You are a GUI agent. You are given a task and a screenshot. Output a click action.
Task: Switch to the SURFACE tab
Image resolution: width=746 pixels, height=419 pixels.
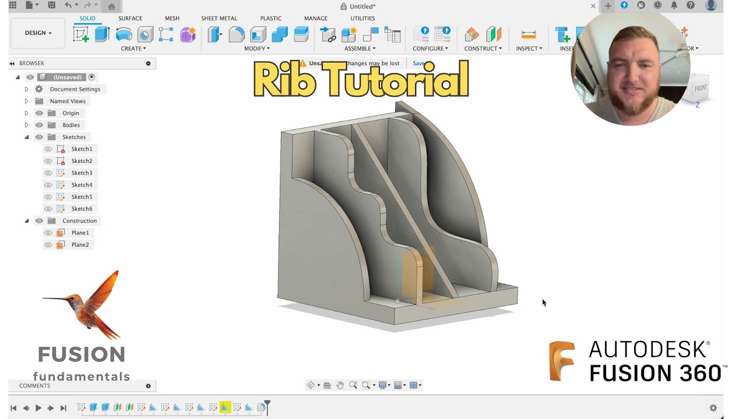[x=130, y=19]
